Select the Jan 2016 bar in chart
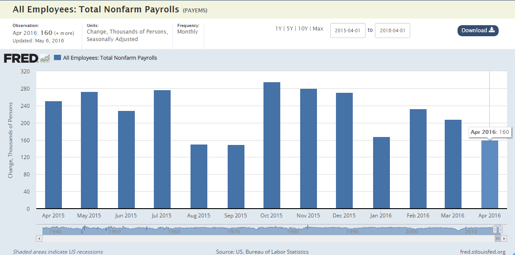The image size is (515, 255). pyautogui.click(x=381, y=173)
